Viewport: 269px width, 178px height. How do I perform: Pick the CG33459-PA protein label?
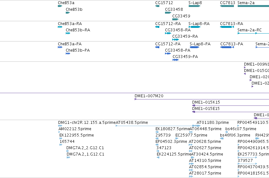[x=185, y=57]
